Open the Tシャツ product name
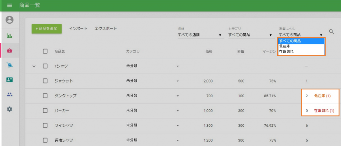The height and width of the screenshot is (146, 341). pos(61,66)
